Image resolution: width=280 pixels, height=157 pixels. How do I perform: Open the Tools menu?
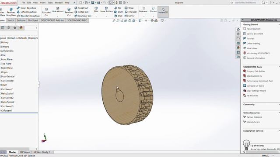[x=50, y=3]
